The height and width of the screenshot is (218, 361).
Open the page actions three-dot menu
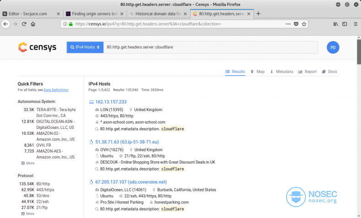point(288,24)
